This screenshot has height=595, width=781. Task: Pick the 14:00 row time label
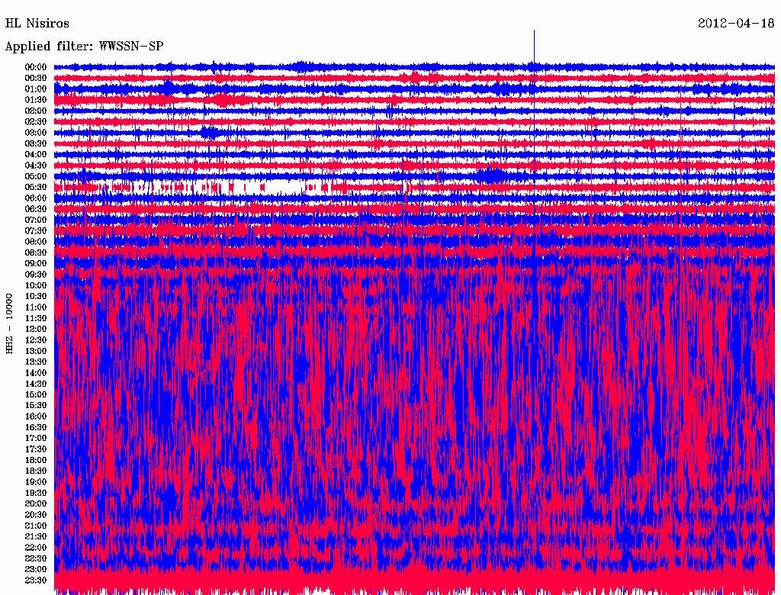point(35,373)
